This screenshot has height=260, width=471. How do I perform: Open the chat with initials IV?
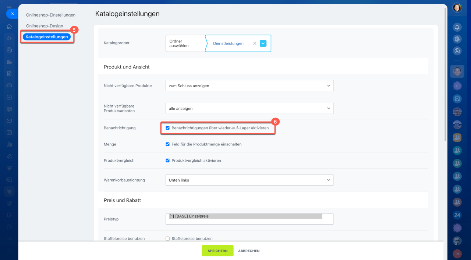457,228
